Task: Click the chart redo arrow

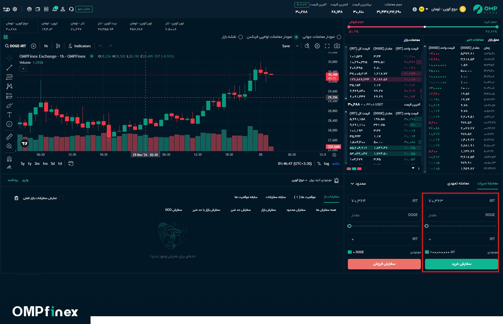Action: point(110,46)
